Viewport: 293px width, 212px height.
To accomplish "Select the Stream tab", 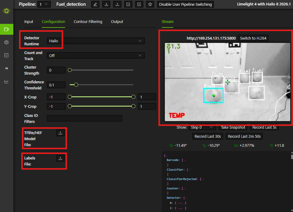I will point(168,22).
